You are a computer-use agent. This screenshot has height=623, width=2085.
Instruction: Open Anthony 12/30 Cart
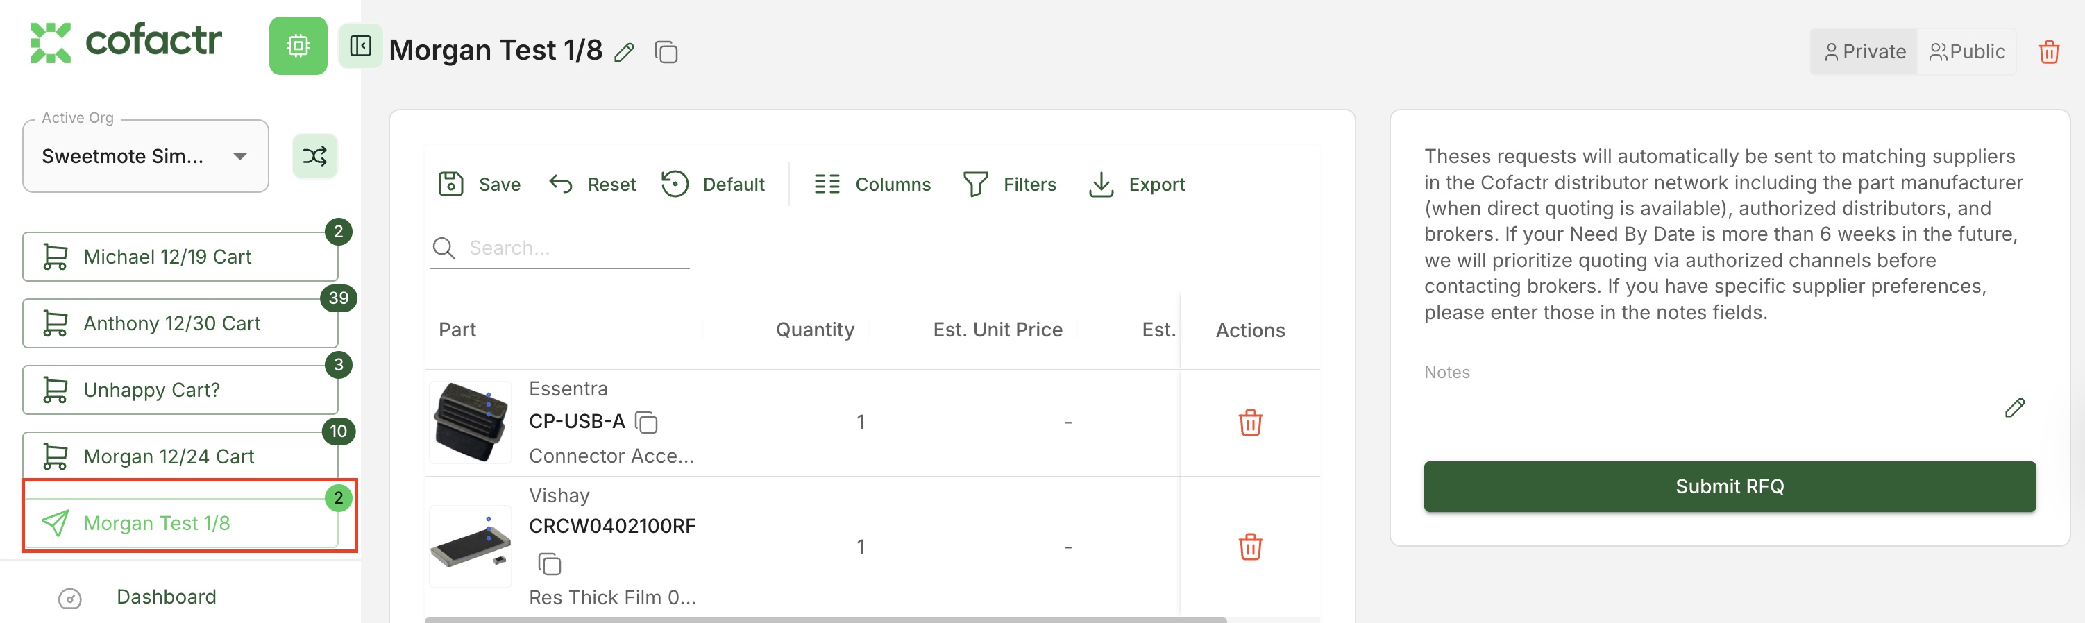[180, 323]
